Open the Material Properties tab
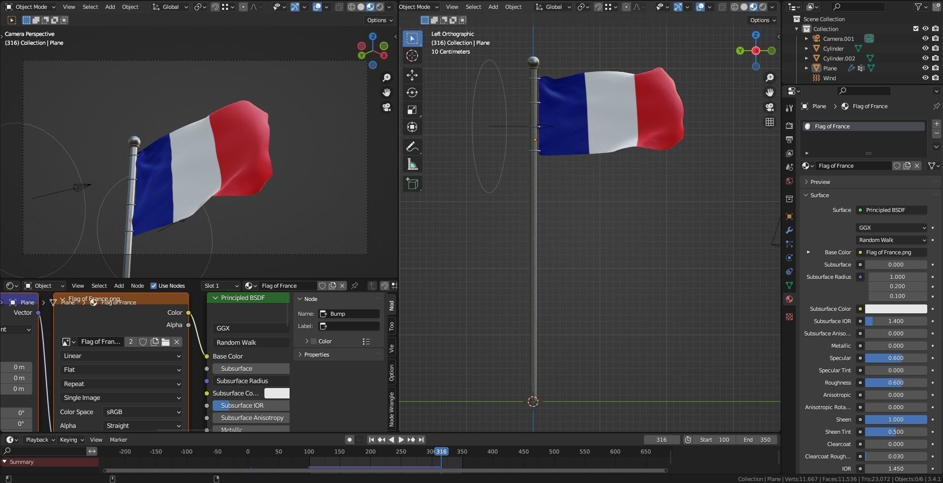Image resolution: width=943 pixels, height=483 pixels. point(789,299)
